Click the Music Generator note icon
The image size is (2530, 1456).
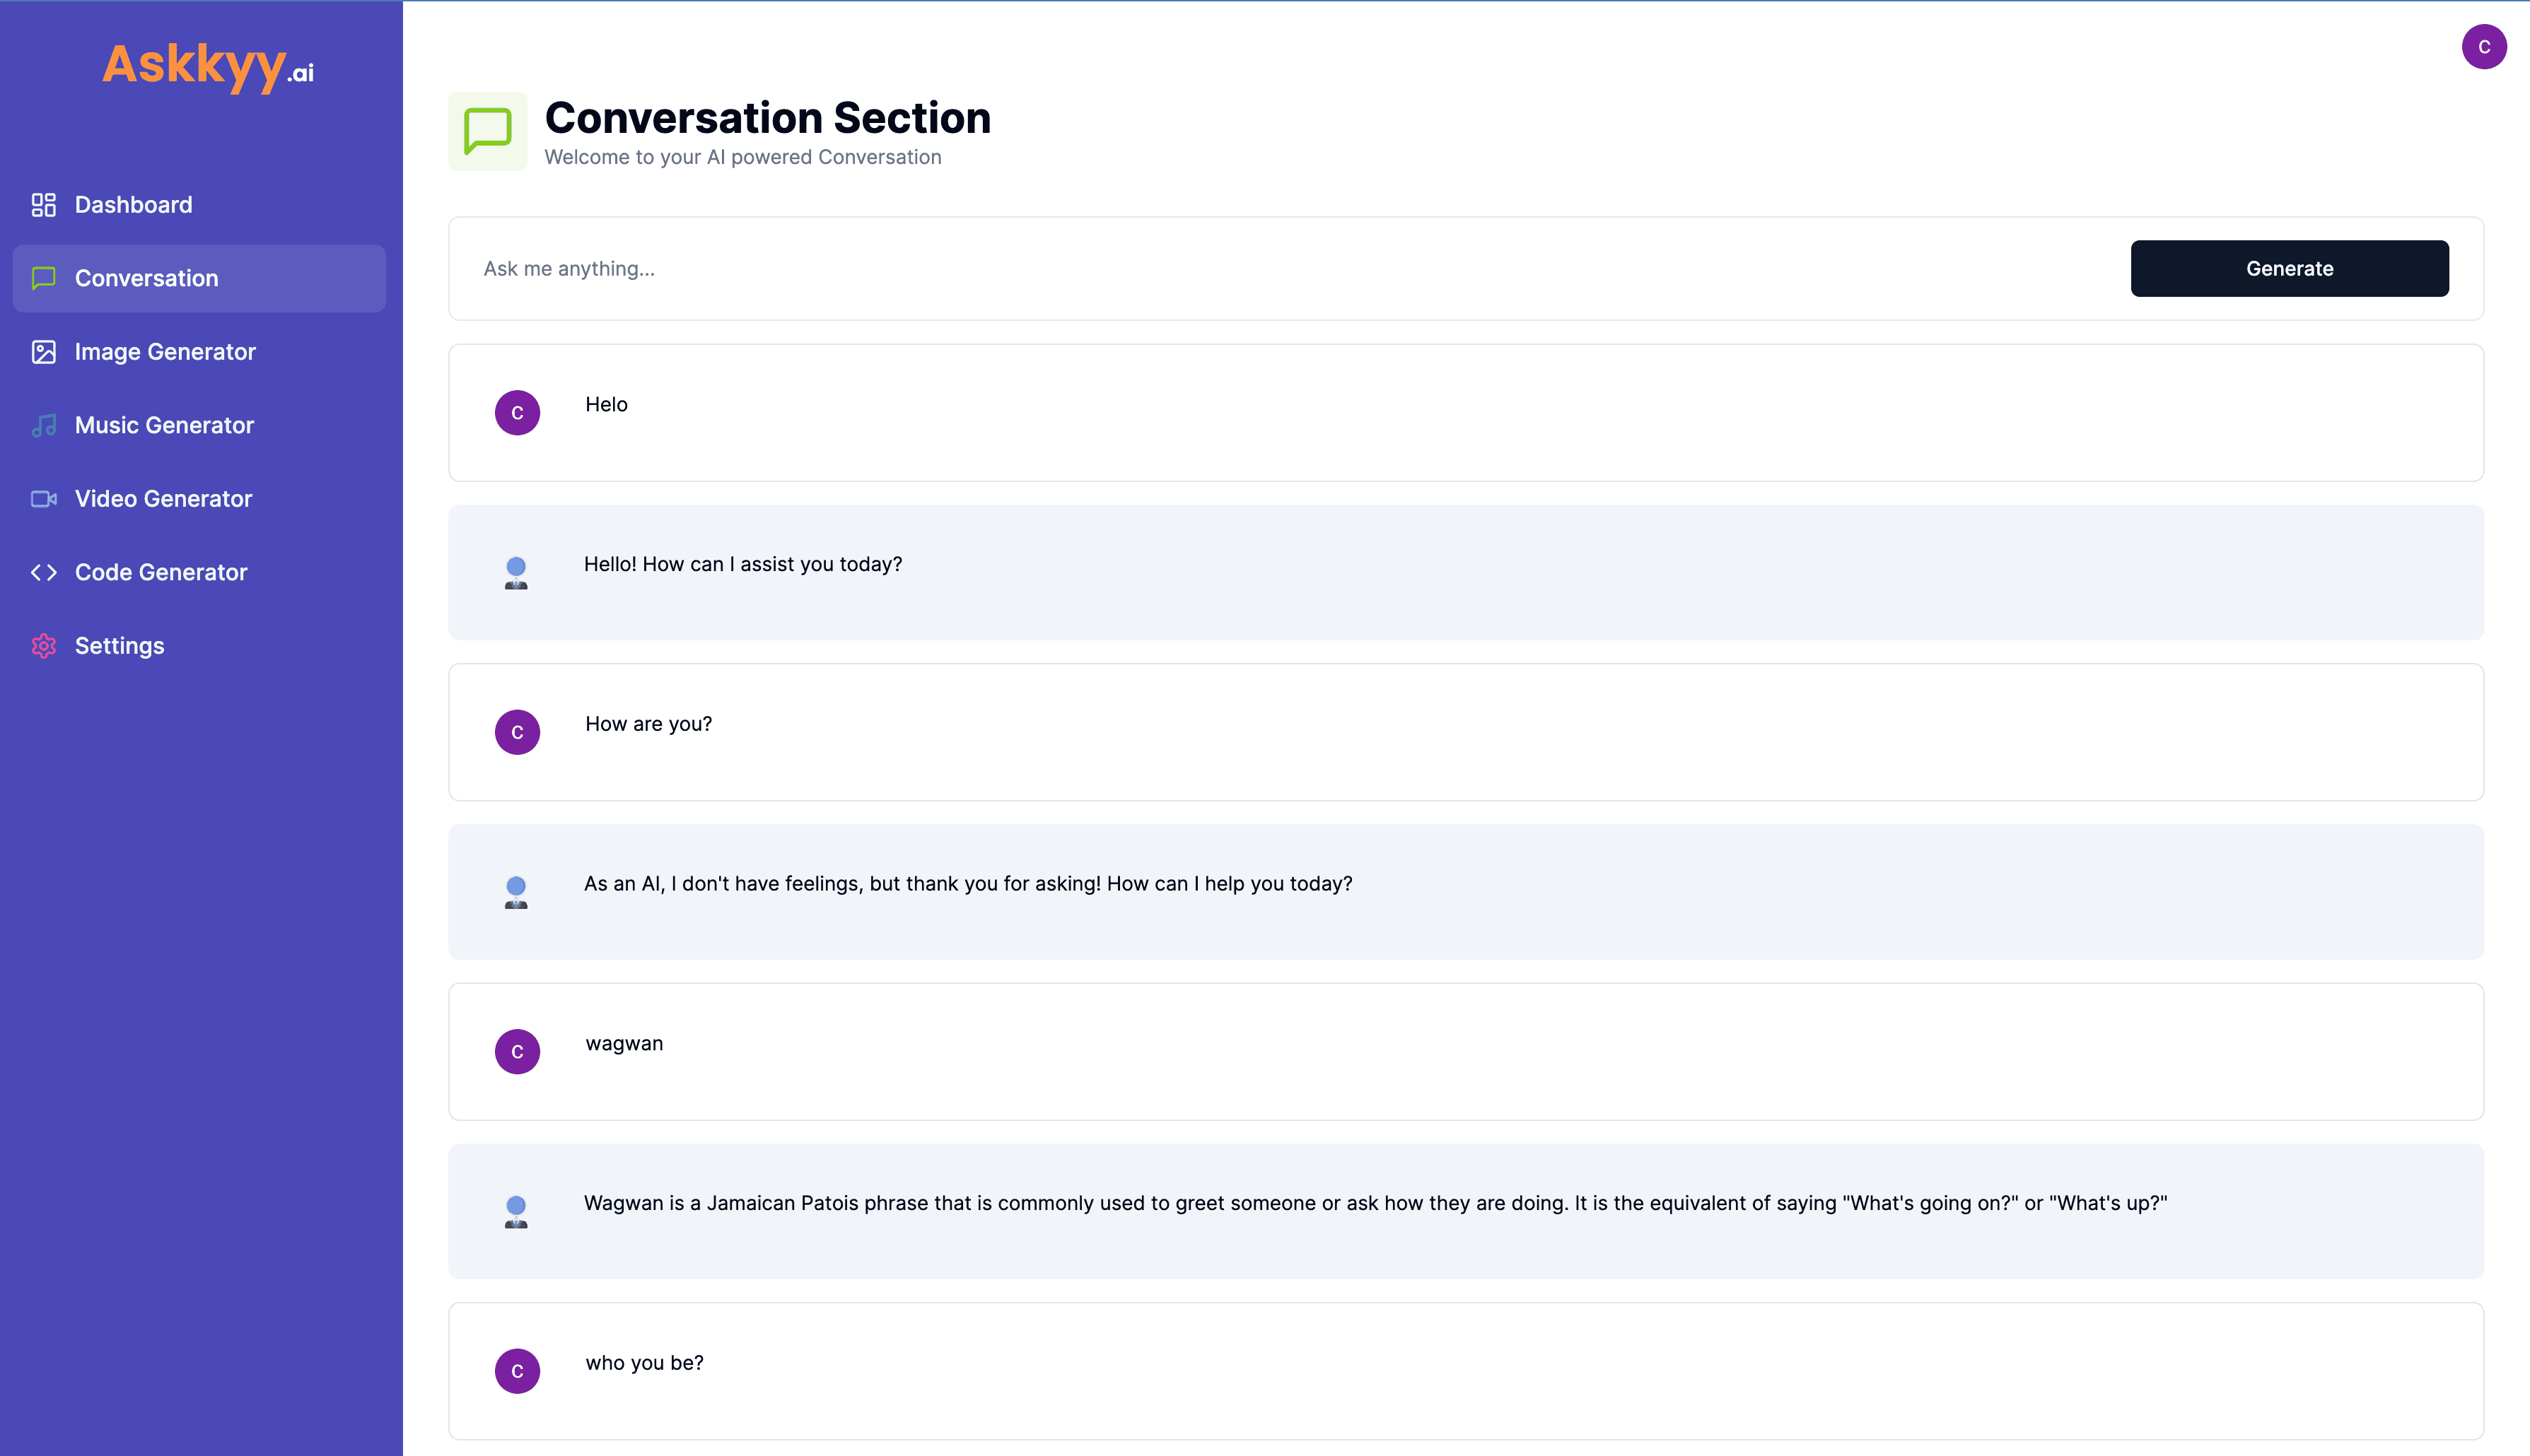[x=43, y=425]
